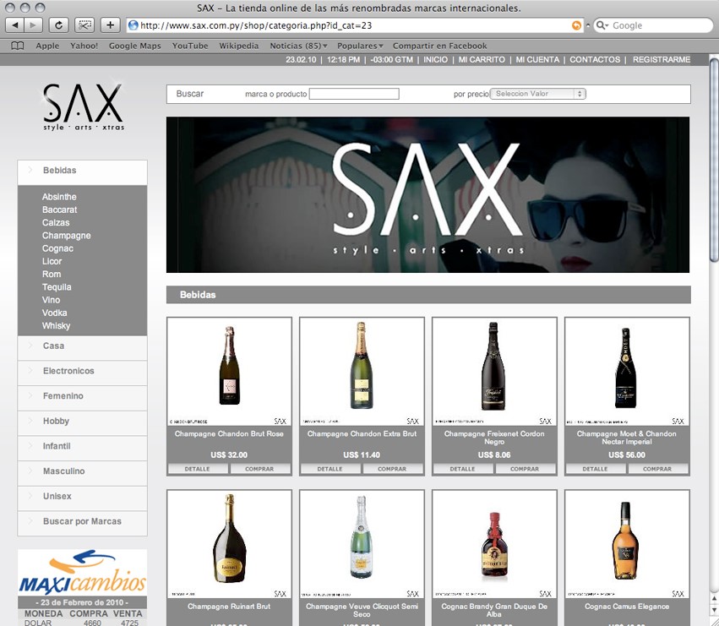Expand the Unisex category
The height and width of the screenshot is (626, 719).
[x=83, y=497]
